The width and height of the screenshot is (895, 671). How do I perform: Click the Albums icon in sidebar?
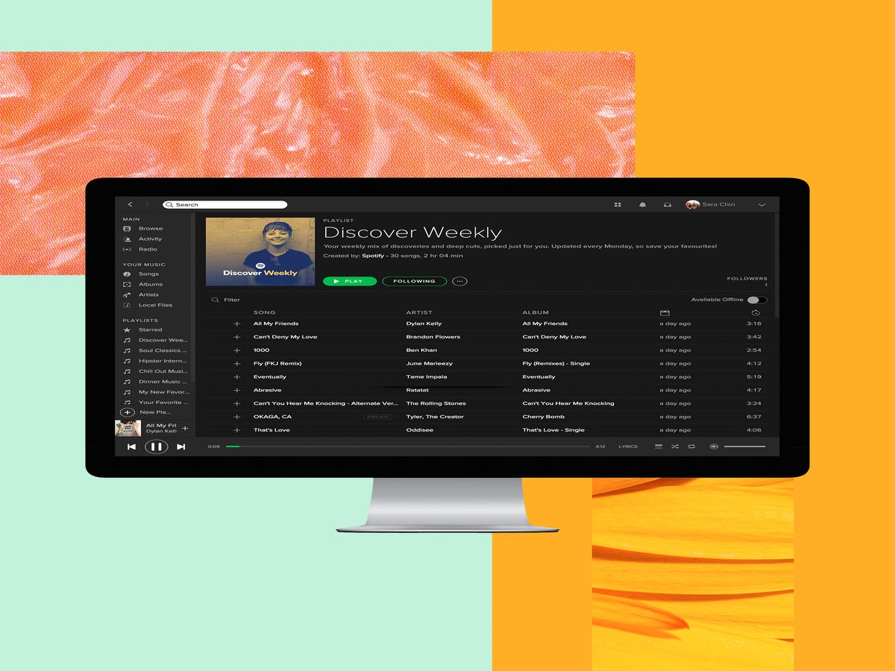point(127,284)
